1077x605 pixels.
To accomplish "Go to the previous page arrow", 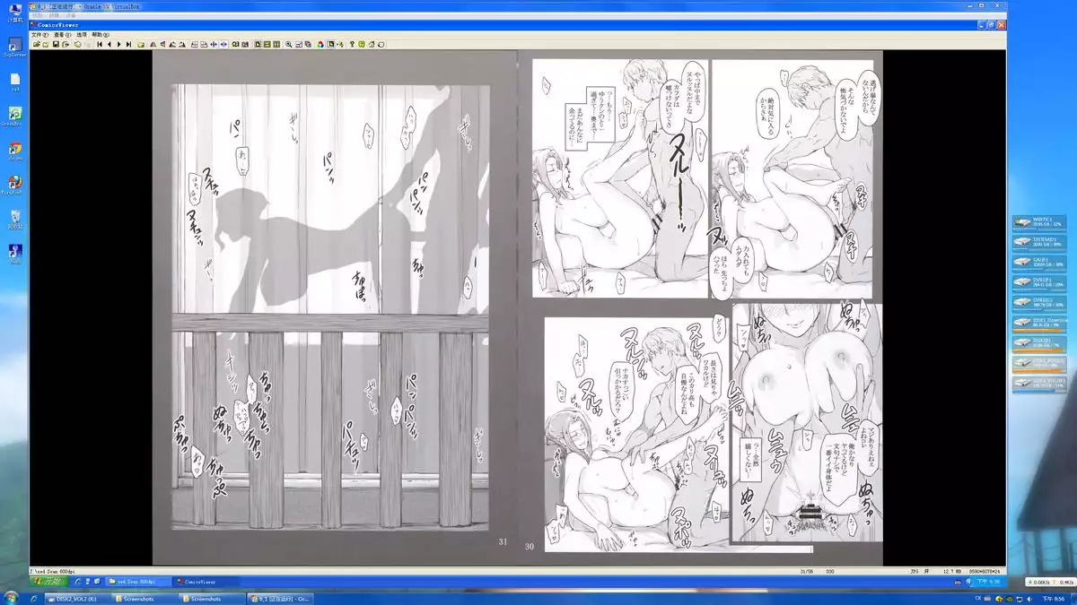I will pyautogui.click(x=109, y=44).
